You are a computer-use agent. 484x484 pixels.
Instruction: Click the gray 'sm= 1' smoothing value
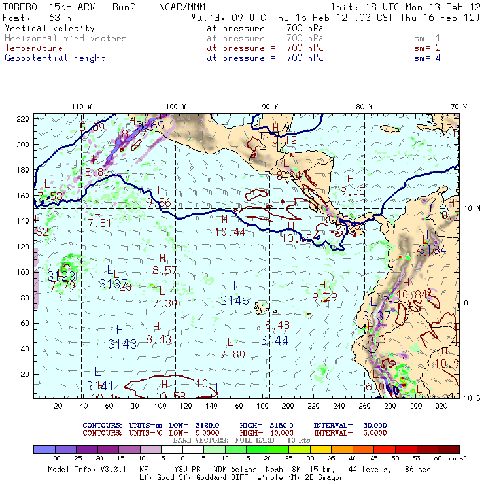[427, 39]
